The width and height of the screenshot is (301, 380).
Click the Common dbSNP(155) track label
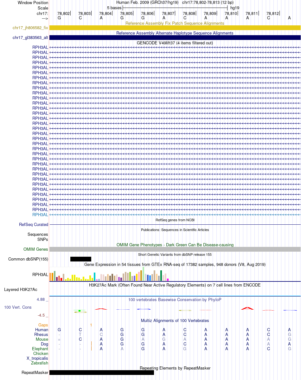[28, 259]
